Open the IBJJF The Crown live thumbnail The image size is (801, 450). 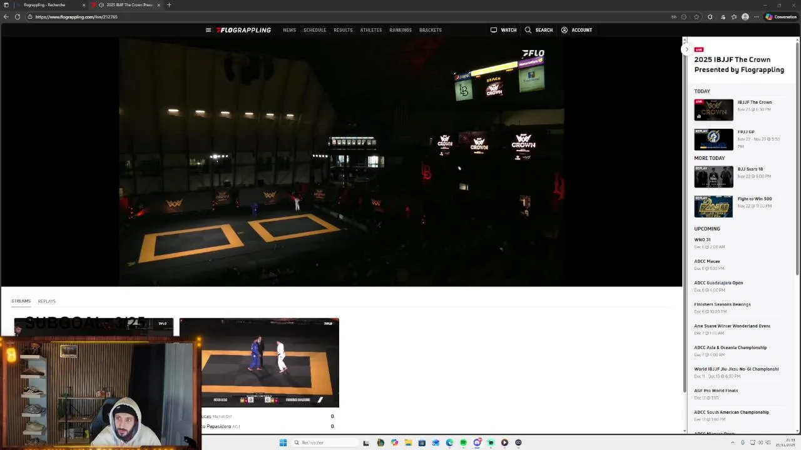coord(713,110)
